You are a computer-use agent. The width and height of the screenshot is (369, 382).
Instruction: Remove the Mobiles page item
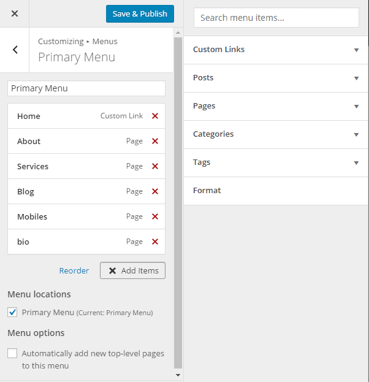pos(155,216)
